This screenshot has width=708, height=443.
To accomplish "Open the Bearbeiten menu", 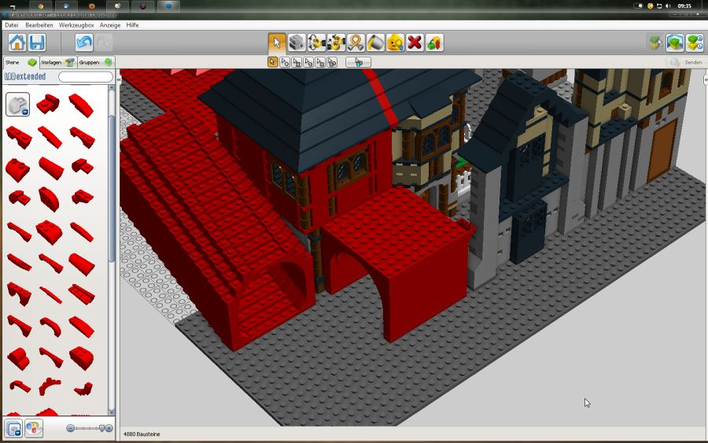I will coord(39,25).
